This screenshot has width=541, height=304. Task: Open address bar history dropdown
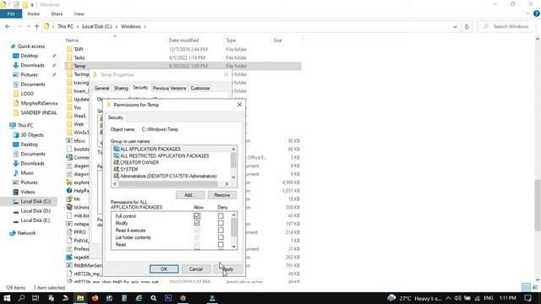[455, 26]
